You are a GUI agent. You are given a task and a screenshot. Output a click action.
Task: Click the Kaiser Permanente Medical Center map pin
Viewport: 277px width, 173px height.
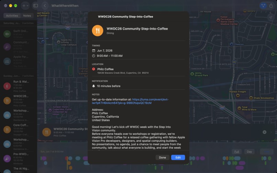218,20
